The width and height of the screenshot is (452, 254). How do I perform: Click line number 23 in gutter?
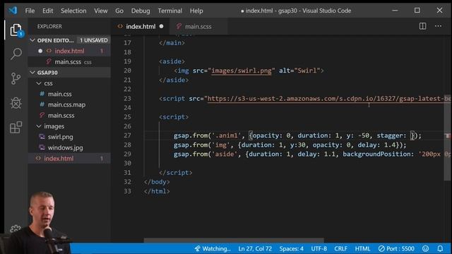(x=127, y=99)
